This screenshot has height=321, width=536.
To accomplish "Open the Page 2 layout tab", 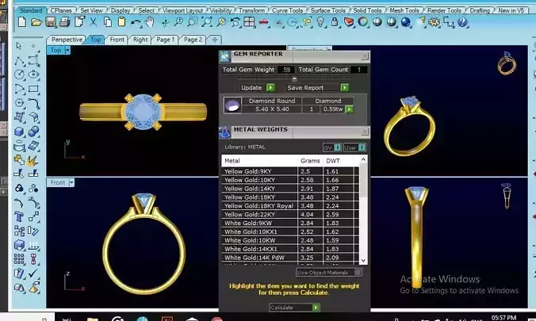I will (193, 40).
